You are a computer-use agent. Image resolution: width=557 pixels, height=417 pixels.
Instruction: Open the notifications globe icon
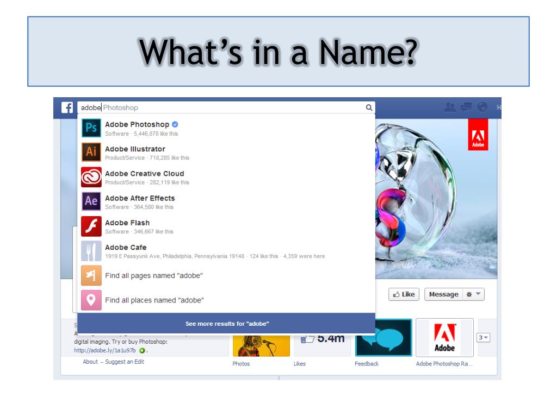482,107
